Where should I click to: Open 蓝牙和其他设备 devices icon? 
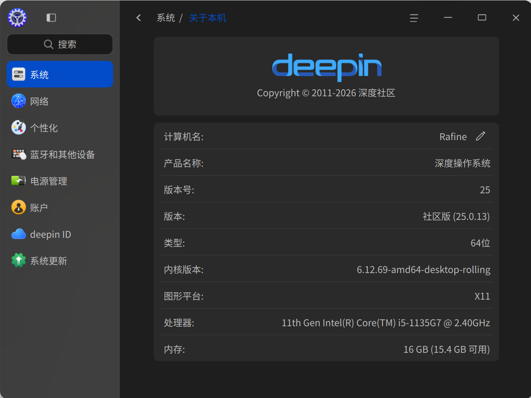tap(19, 154)
